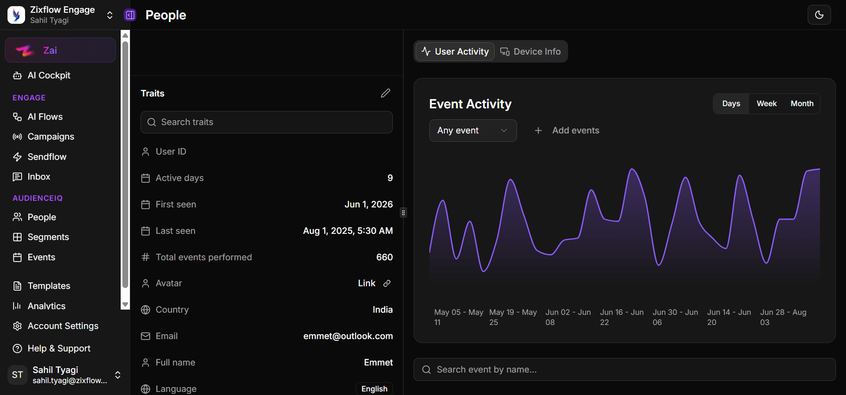
Task: Click the Language globe icon
Action: click(145, 389)
